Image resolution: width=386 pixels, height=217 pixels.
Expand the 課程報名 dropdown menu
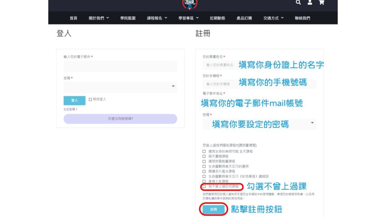point(157,18)
